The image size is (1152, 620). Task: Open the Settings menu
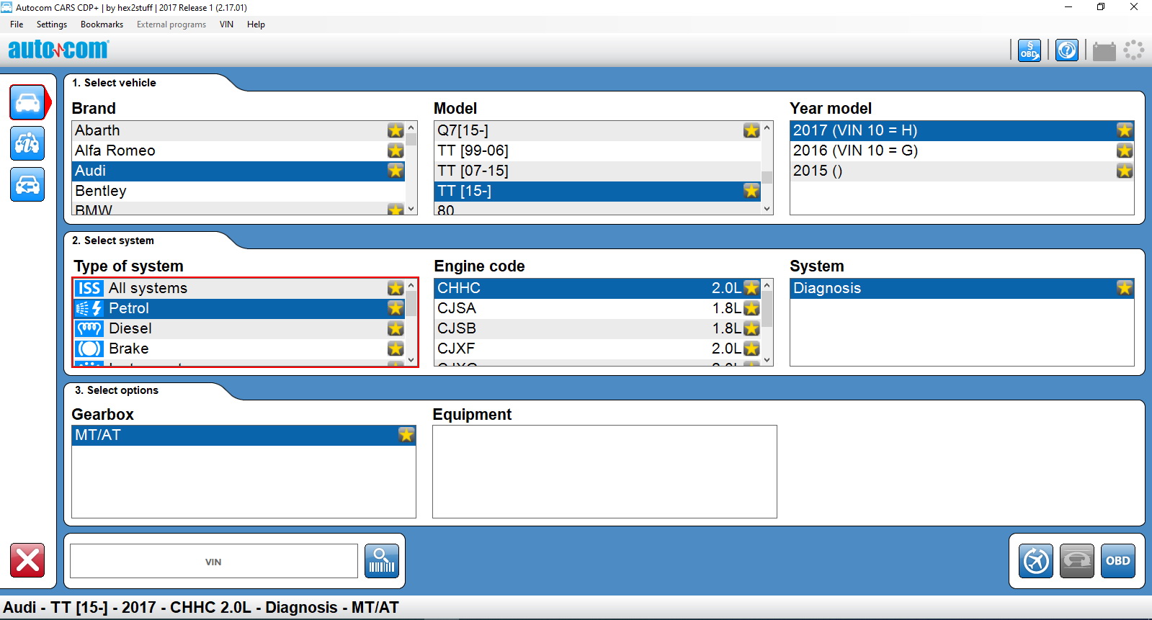coord(52,24)
